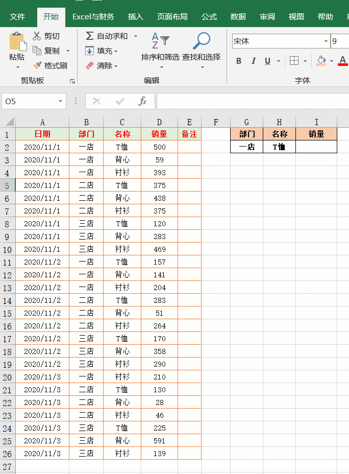Toggle italic formatting
The width and height of the screenshot is (349, 474).
coord(254,61)
